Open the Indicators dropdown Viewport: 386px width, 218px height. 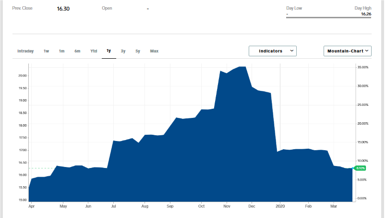tap(273, 51)
